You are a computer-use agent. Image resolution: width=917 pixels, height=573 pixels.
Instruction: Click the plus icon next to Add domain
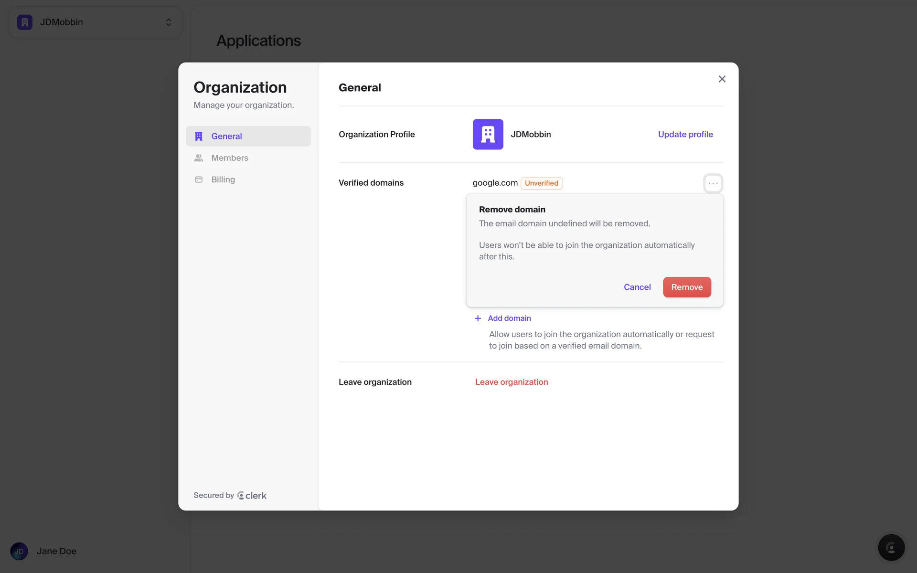[478, 318]
